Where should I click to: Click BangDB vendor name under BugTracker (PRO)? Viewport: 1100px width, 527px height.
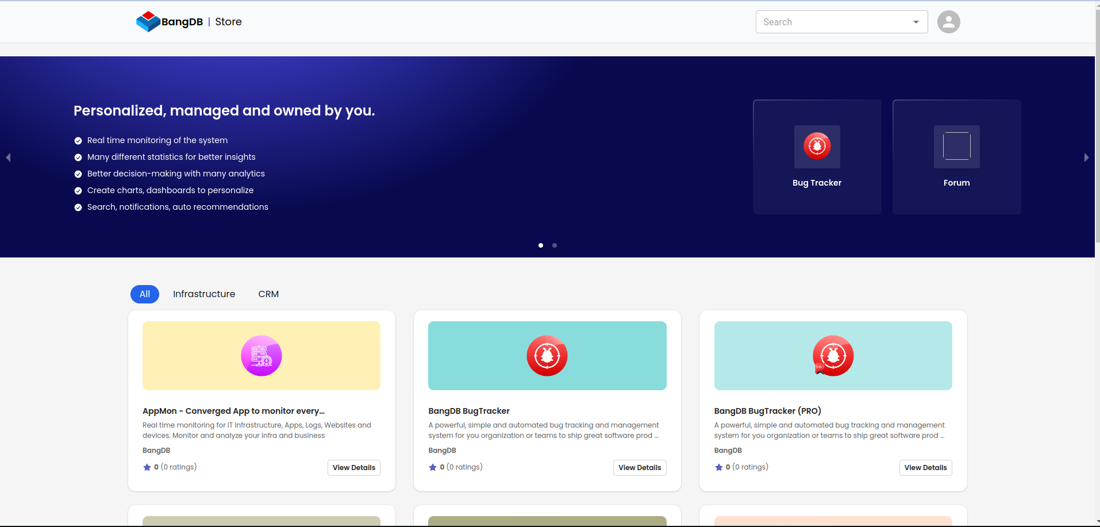pyautogui.click(x=728, y=451)
